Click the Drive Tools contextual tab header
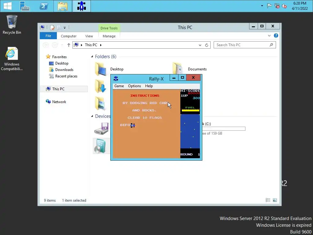 pos(109,28)
